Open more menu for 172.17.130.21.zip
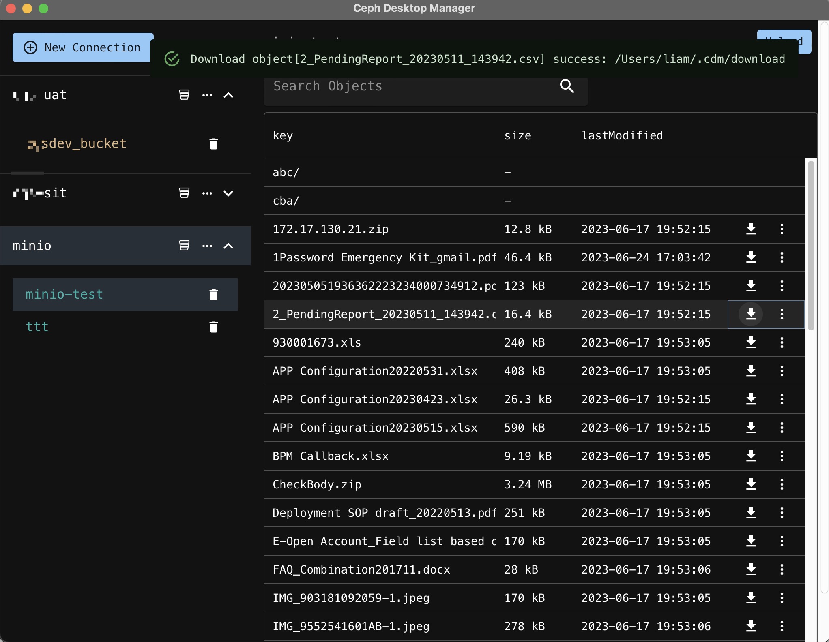The image size is (829, 642). 782,229
